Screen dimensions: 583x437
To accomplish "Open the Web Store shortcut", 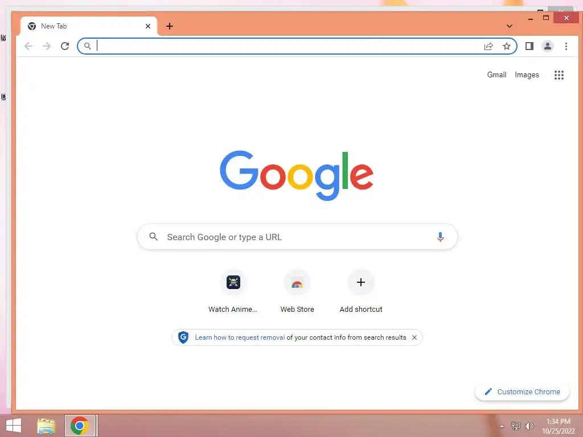I will coord(297,291).
